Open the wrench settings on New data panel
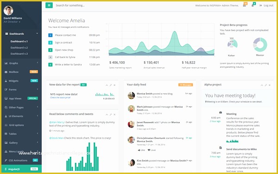The image size is (278, 174). pyautogui.click(x=111, y=85)
